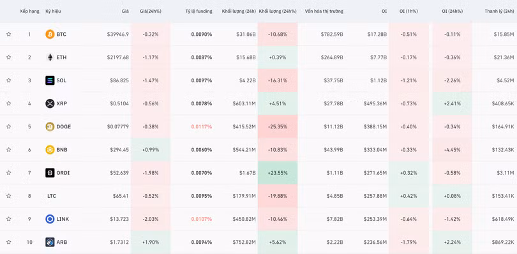Open the ETH symbol link
This screenshot has height=254, width=517.
tap(61, 57)
